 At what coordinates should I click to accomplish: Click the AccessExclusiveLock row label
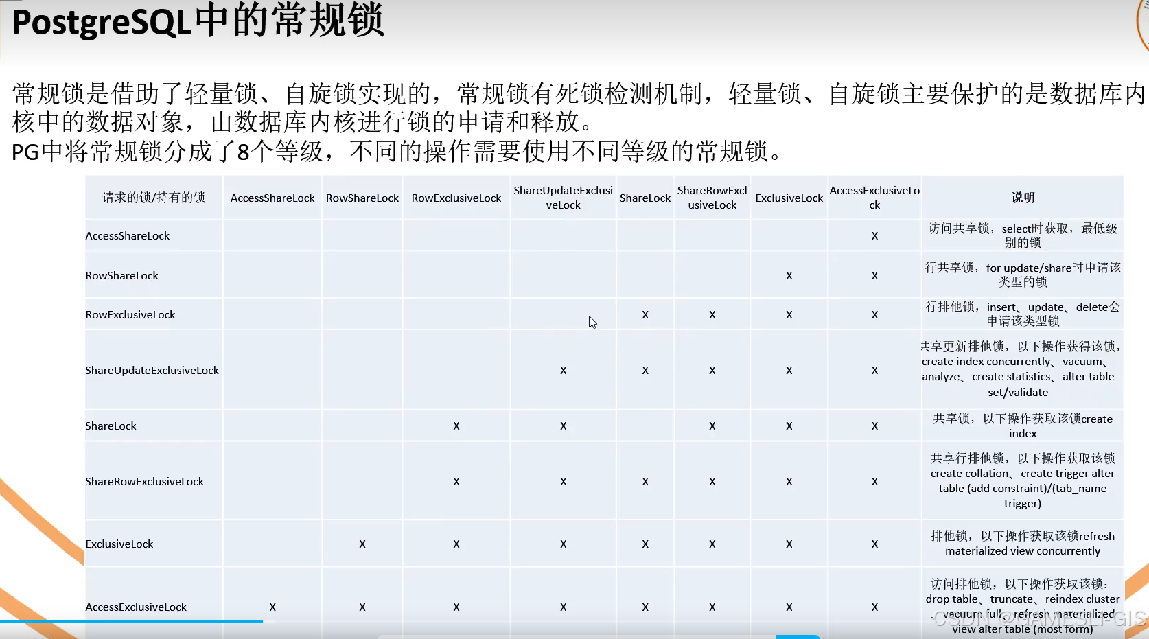136,607
